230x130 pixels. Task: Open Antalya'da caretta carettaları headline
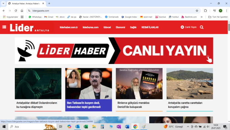tap(185, 105)
